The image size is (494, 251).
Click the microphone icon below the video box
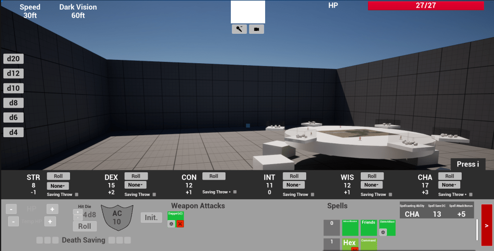point(239,29)
